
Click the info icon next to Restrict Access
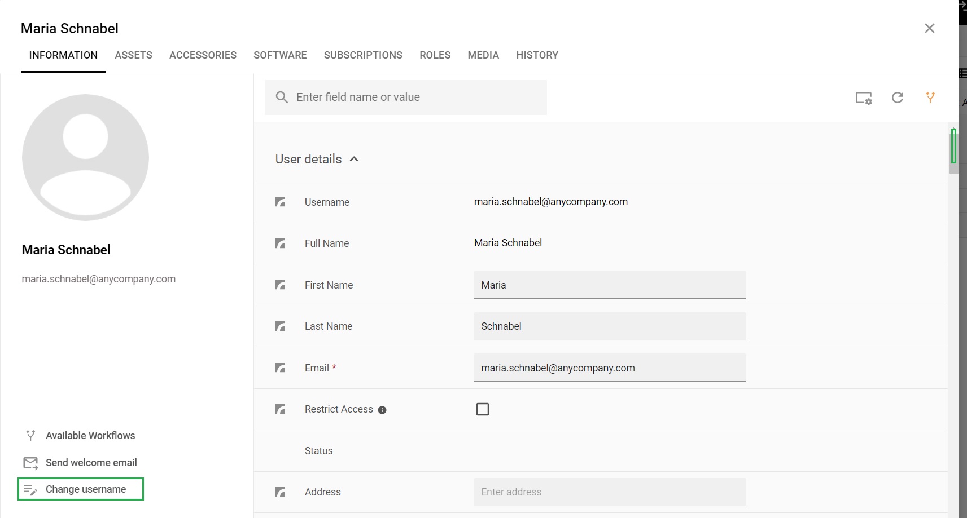pyautogui.click(x=382, y=410)
